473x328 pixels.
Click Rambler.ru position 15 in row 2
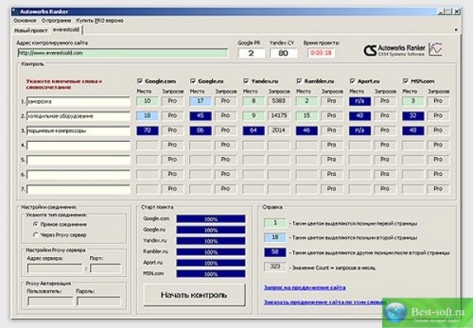point(307,116)
